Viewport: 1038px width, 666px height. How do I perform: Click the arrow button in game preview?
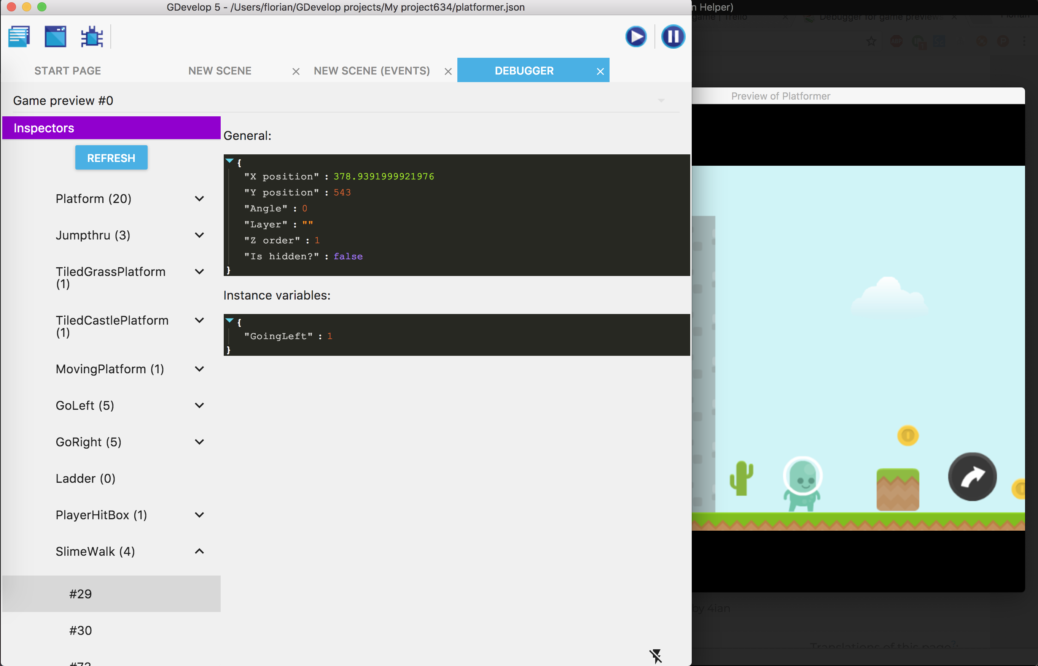click(972, 477)
